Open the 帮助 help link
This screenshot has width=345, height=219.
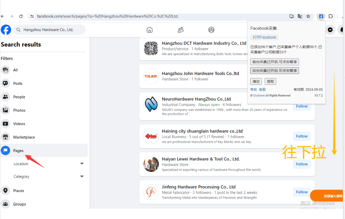(x=254, y=89)
